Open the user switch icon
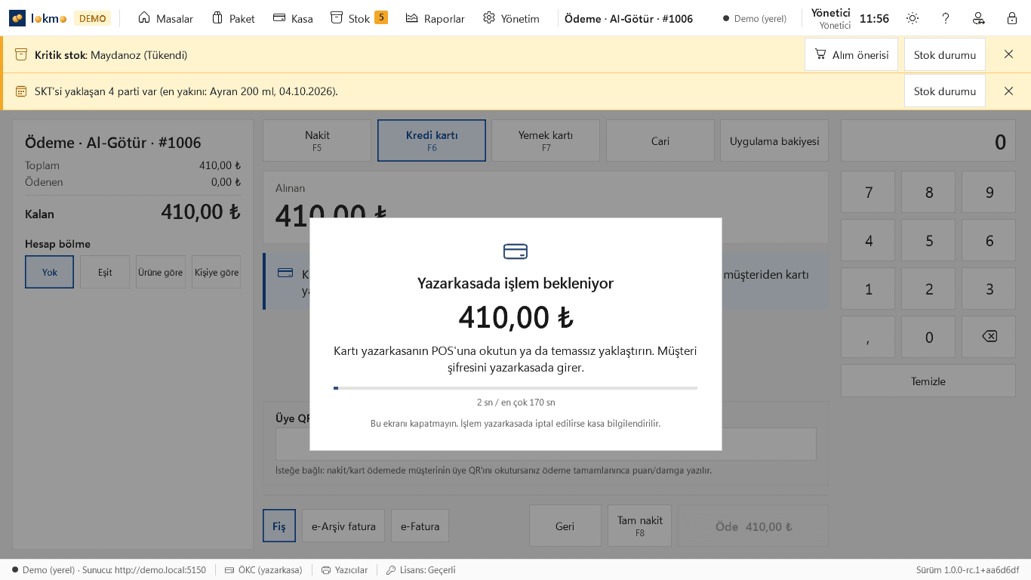Screen dimensions: 1031x580 coord(979,18)
